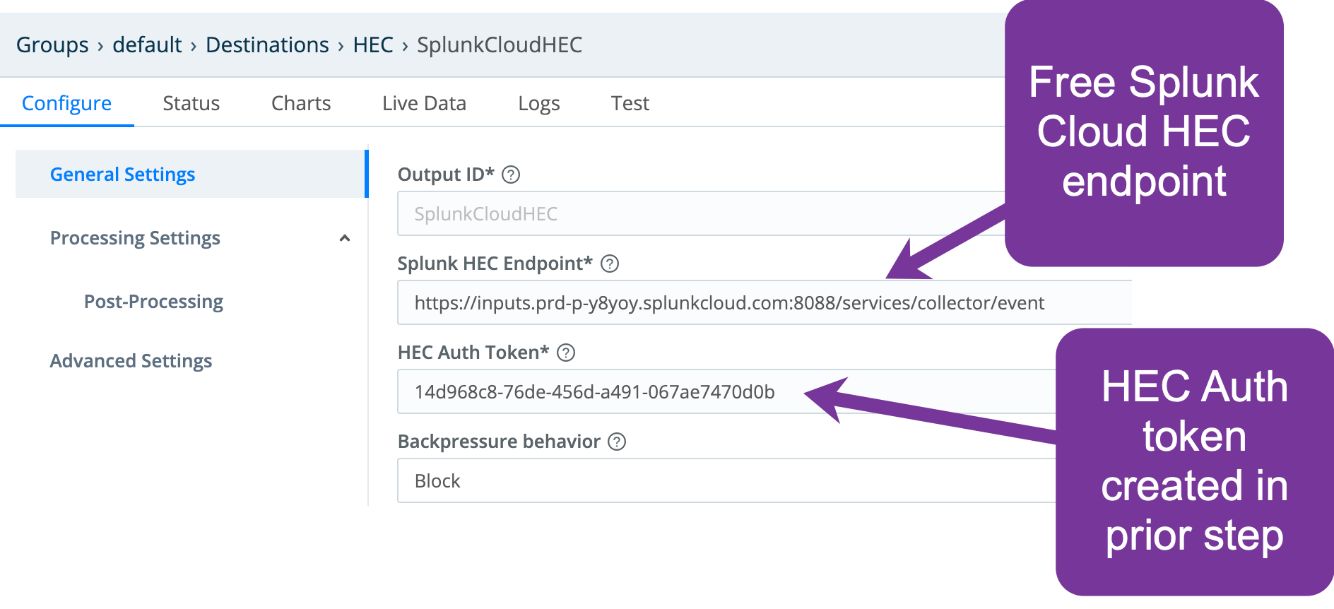View Live Data for this destination

click(423, 102)
